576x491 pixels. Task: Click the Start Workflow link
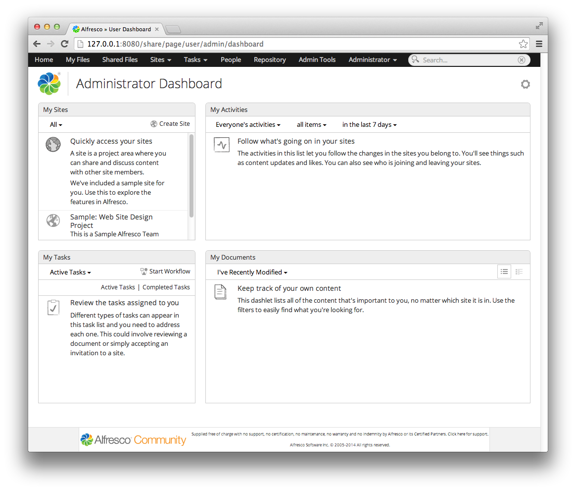[170, 272]
